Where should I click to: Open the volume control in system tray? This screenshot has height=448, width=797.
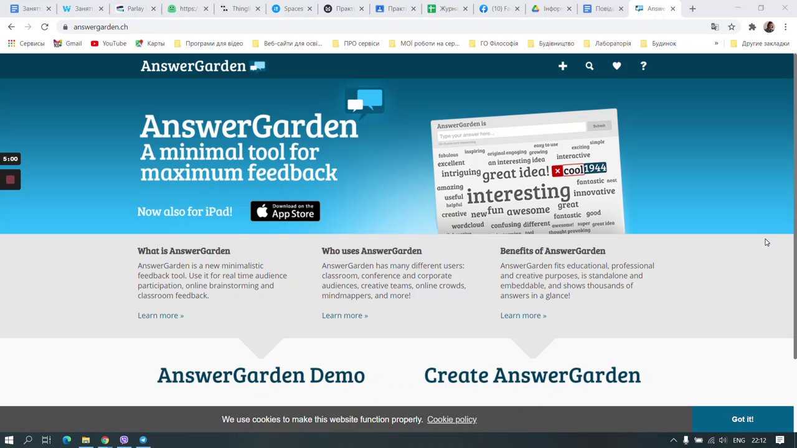pos(722,440)
